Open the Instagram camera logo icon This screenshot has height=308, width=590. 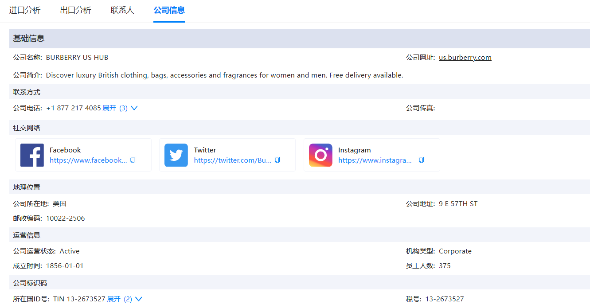320,155
